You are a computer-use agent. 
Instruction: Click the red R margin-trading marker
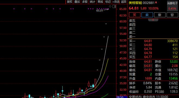[x=156, y=2]
